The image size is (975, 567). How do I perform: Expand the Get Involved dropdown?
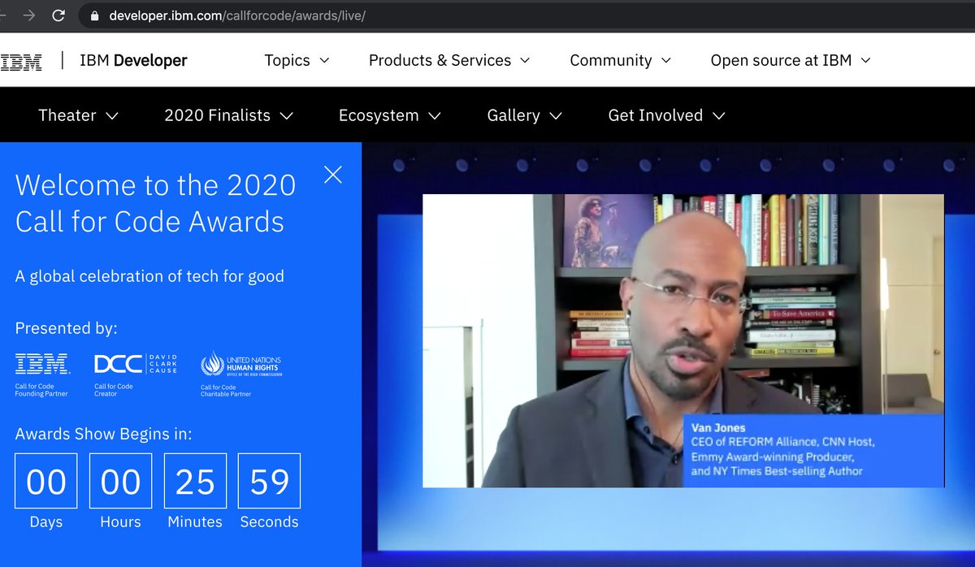[666, 115]
